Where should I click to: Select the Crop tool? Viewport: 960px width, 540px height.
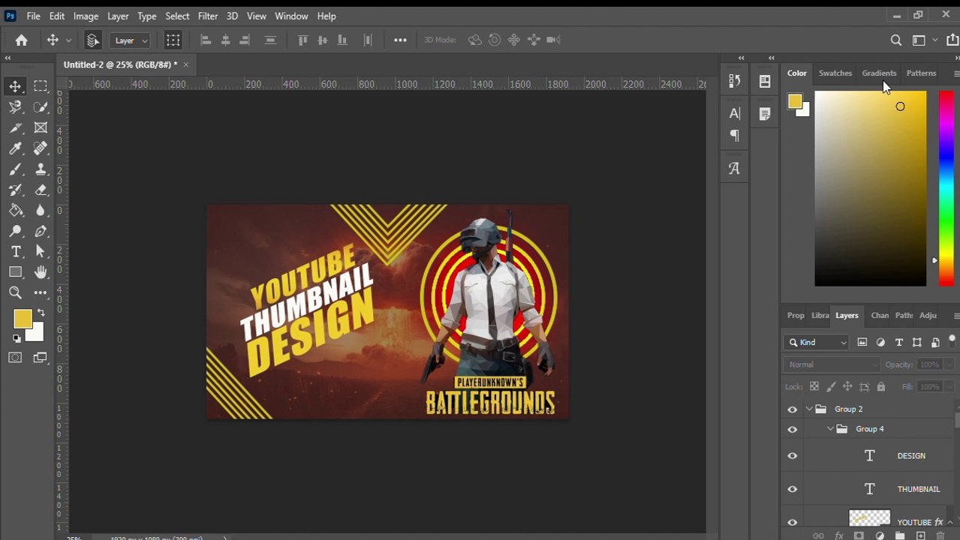pos(15,128)
